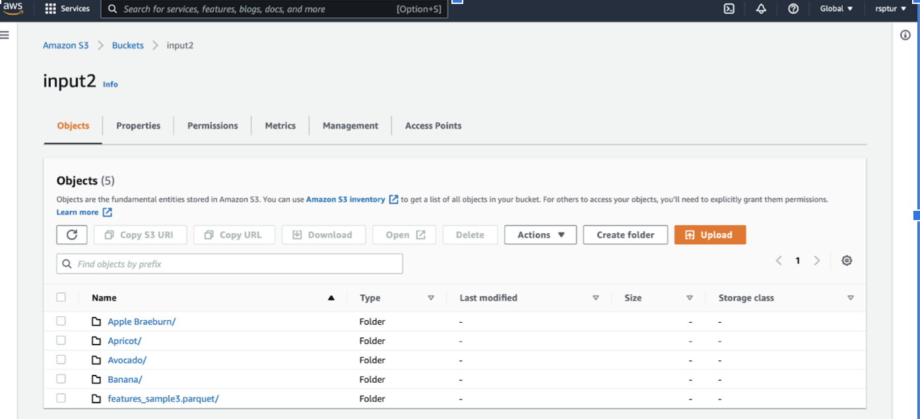Open the Banana/ folder link
920x419 pixels.
tap(125, 379)
